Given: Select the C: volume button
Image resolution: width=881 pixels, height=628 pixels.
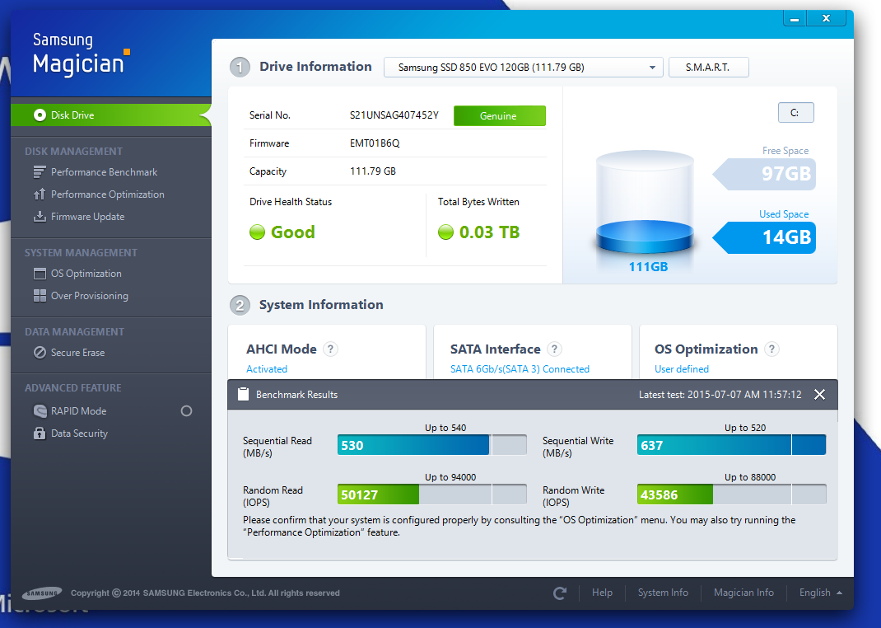Looking at the screenshot, I should point(795,113).
